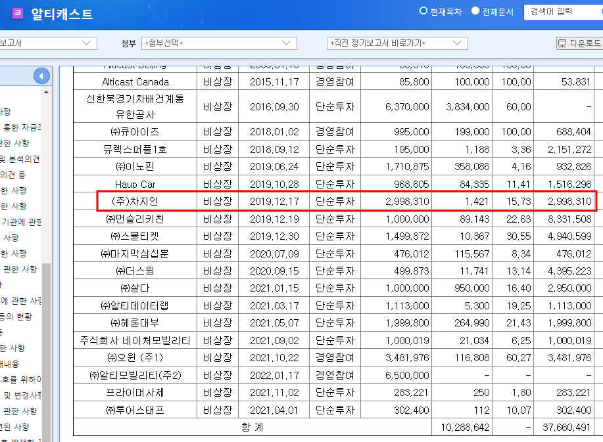
Task: Collapse the sidebar with the blue arrow button
Action: (41, 76)
